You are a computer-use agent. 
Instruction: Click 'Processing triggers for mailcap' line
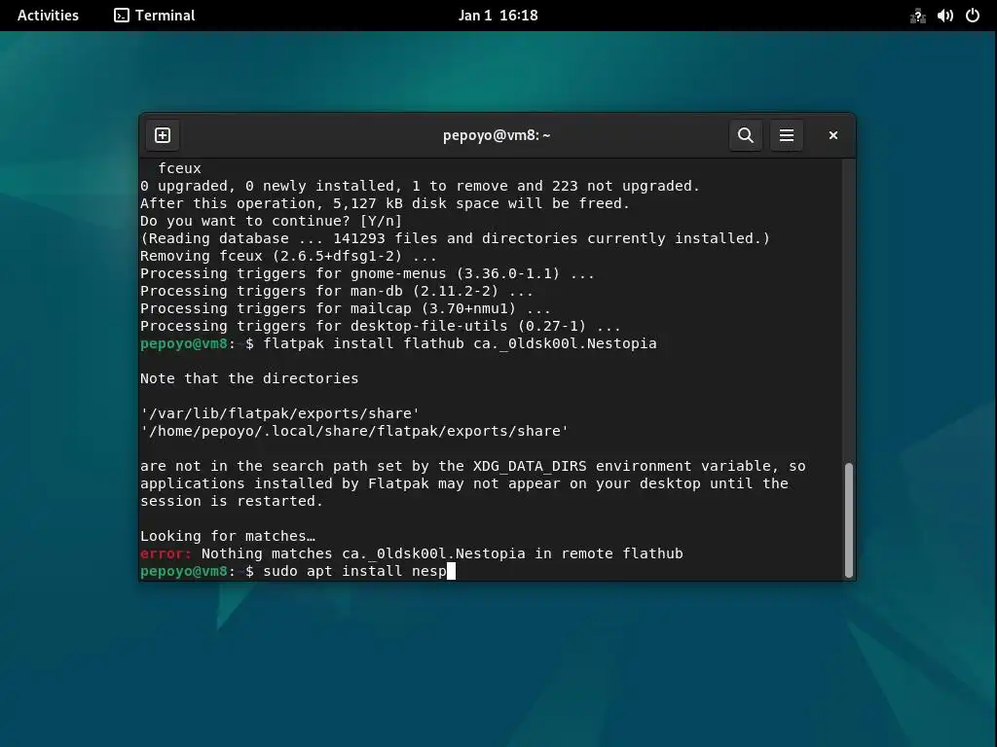point(346,308)
